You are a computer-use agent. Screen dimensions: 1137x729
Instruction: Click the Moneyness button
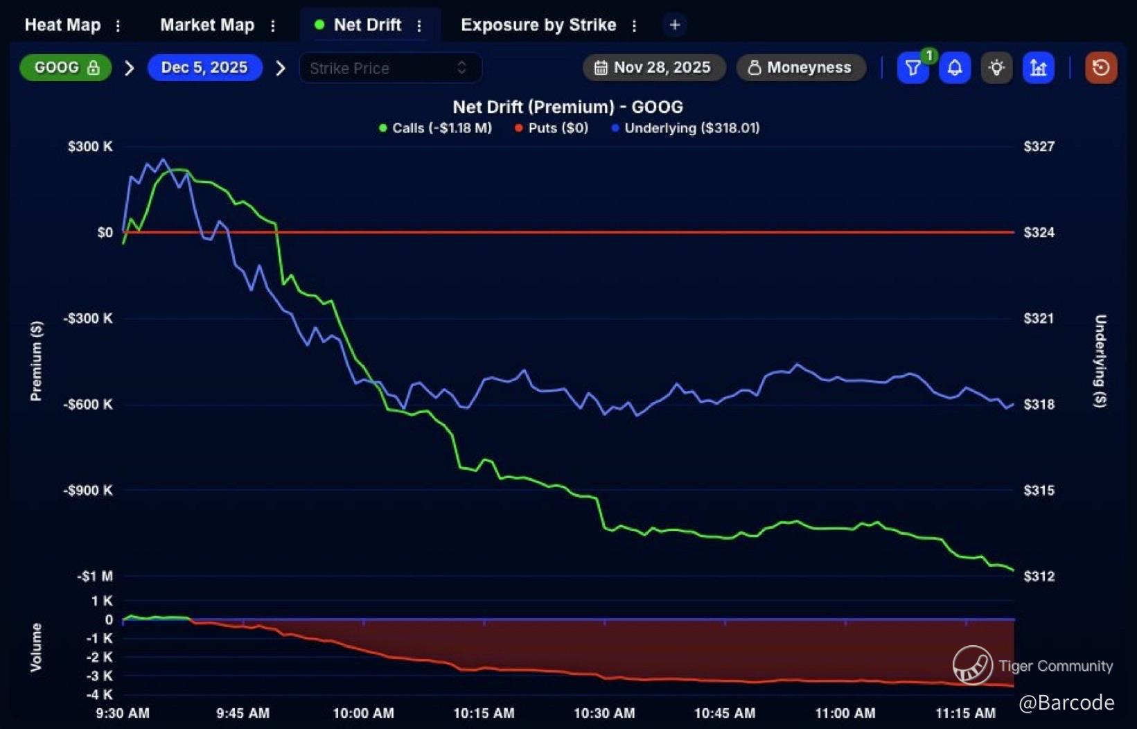pyautogui.click(x=800, y=68)
